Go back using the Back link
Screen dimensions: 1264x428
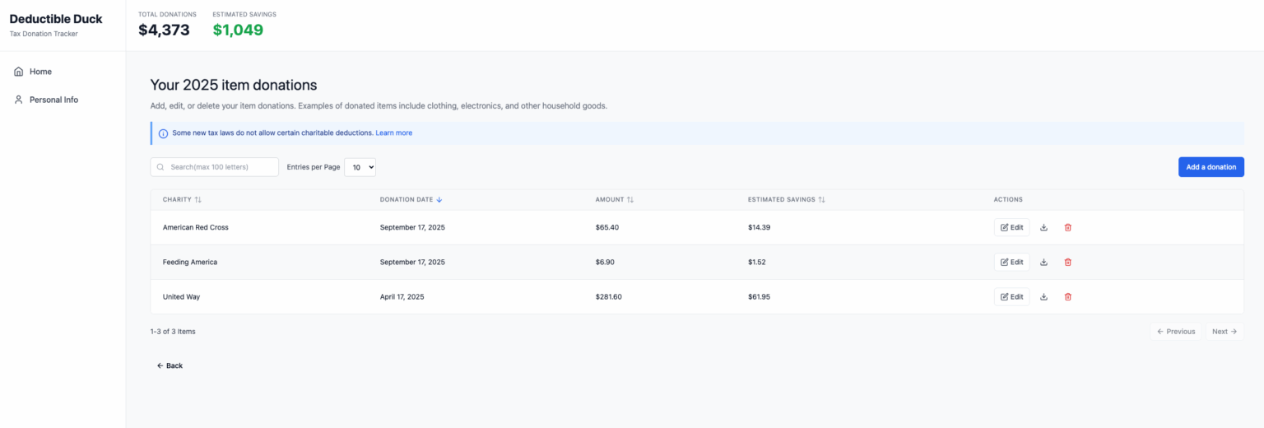[170, 365]
